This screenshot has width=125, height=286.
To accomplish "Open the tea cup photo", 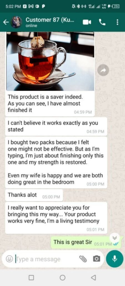I will tap(50, 61).
